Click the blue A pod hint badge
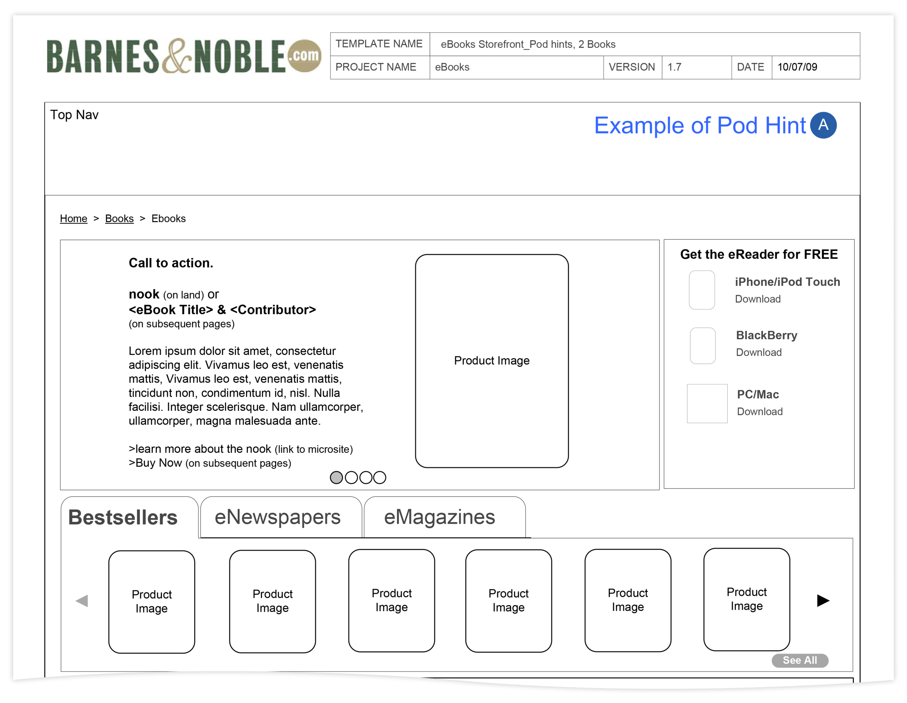 coord(823,125)
